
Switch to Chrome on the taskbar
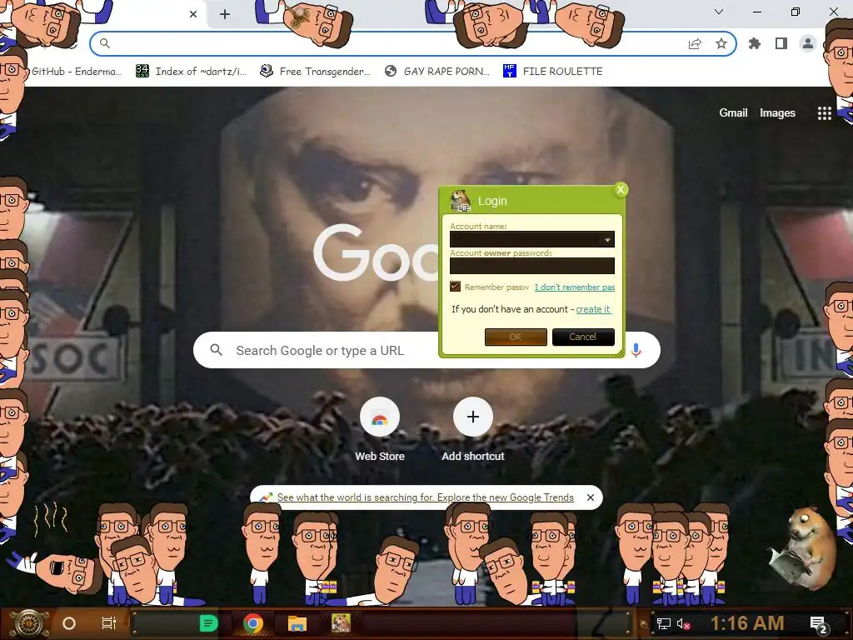(253, 623)
